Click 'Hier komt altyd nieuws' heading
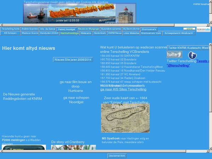The image size is (212, 159). 29,48
